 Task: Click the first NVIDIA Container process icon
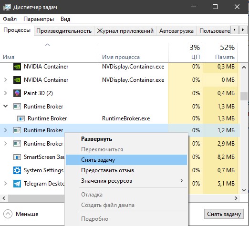pos(17,67)
